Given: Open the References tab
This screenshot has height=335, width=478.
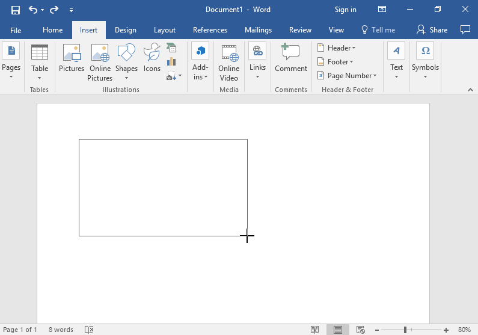Looking at the screenshot, I should click(x=210, y=30).
